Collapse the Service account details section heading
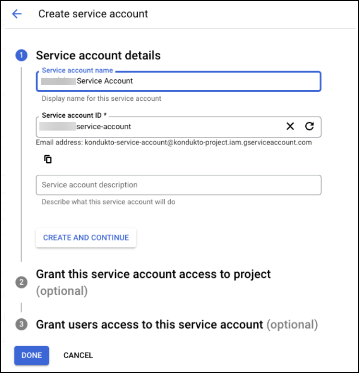Screen dimensions: 359x373 [x=98, y=56]
